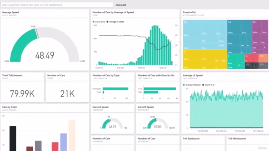Open the westbound Number of Cars tile
This screenshot has width=269, height=151.
(x=158, y=143)
